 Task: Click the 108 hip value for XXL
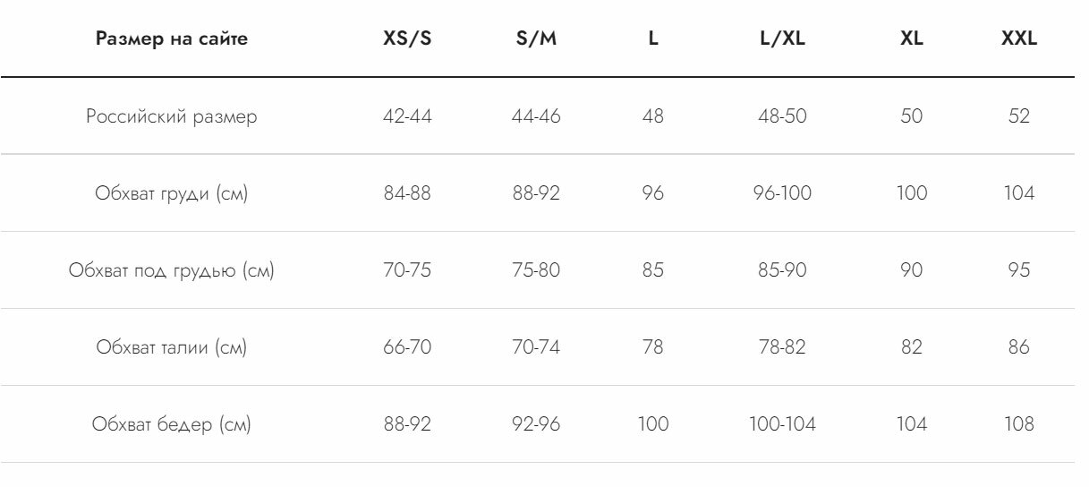[1019, 424]
